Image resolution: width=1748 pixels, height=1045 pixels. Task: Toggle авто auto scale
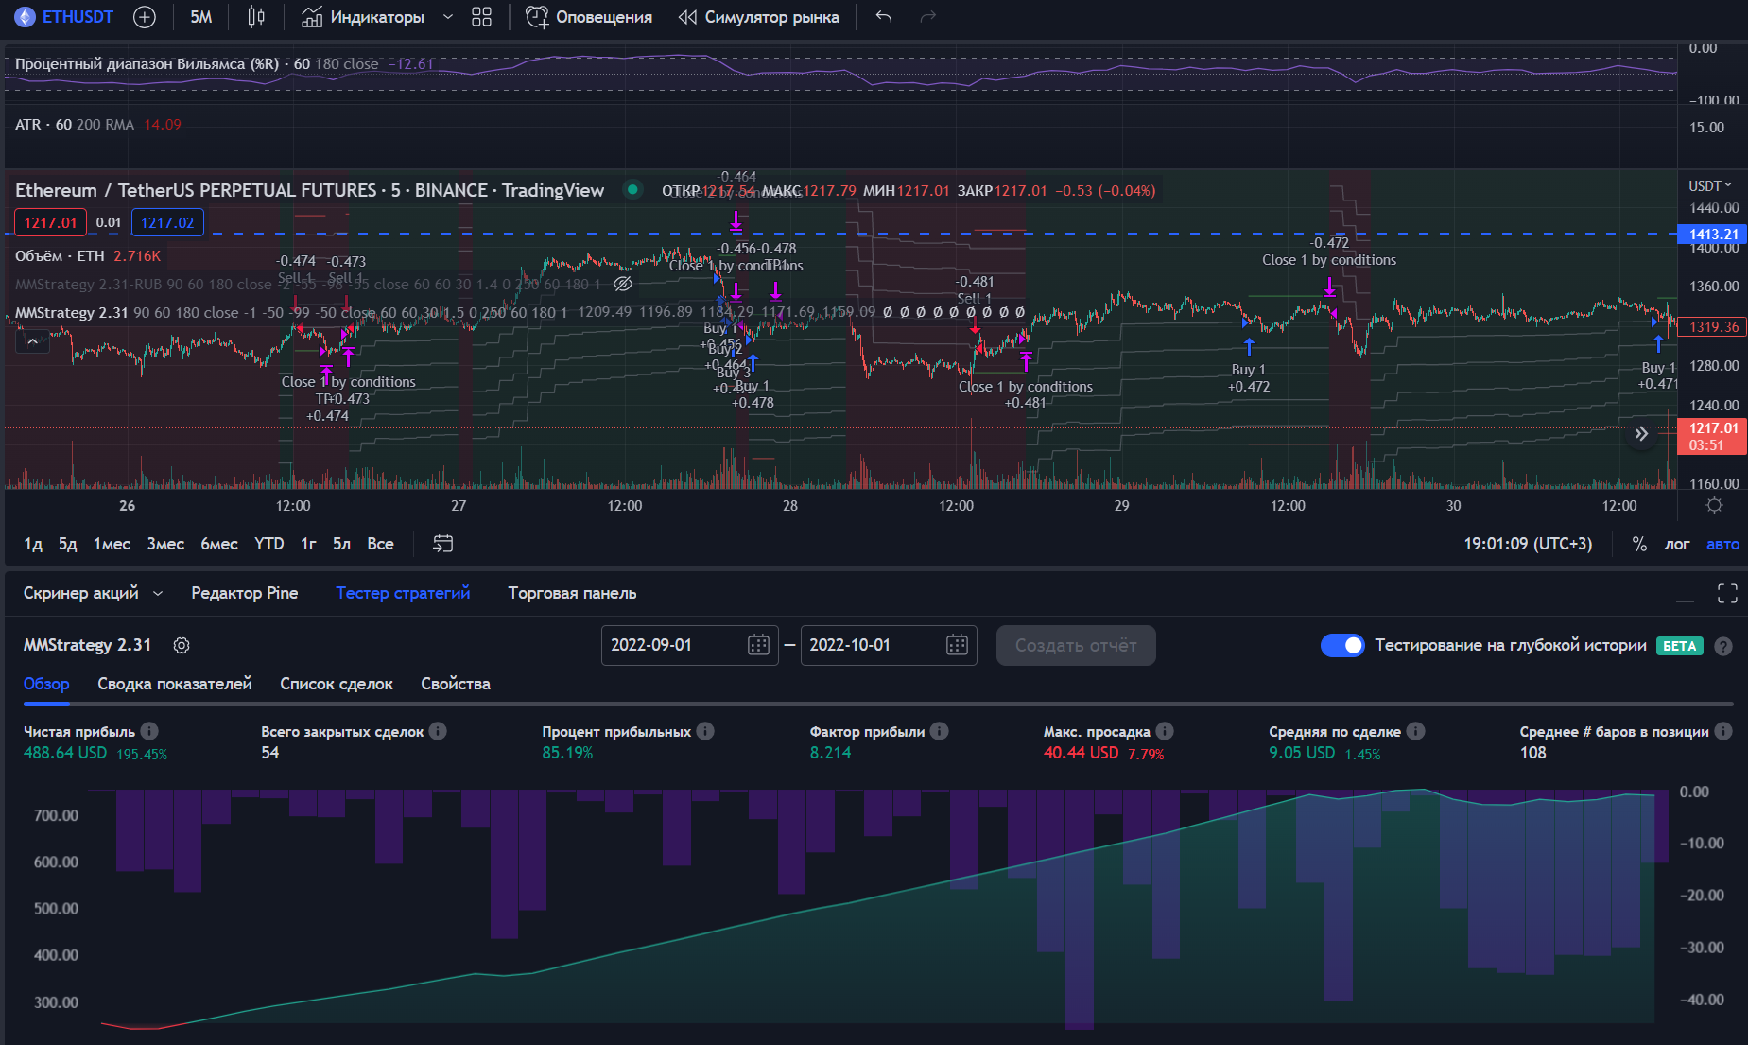(x=1722, y=544)
